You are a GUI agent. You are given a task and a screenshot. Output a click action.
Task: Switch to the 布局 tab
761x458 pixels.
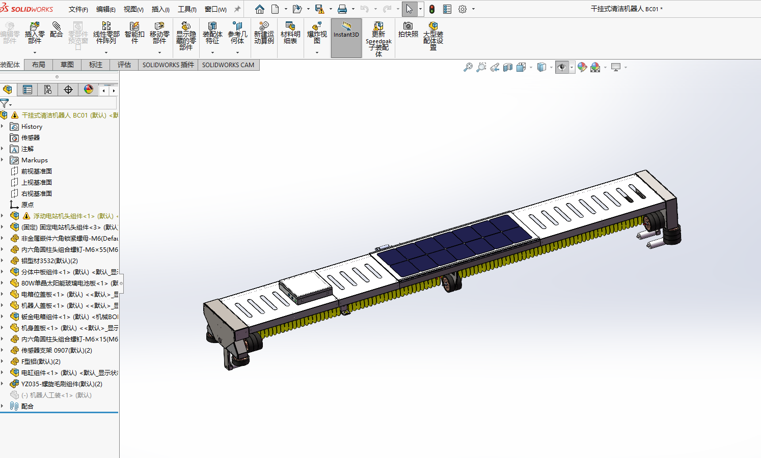39,65
